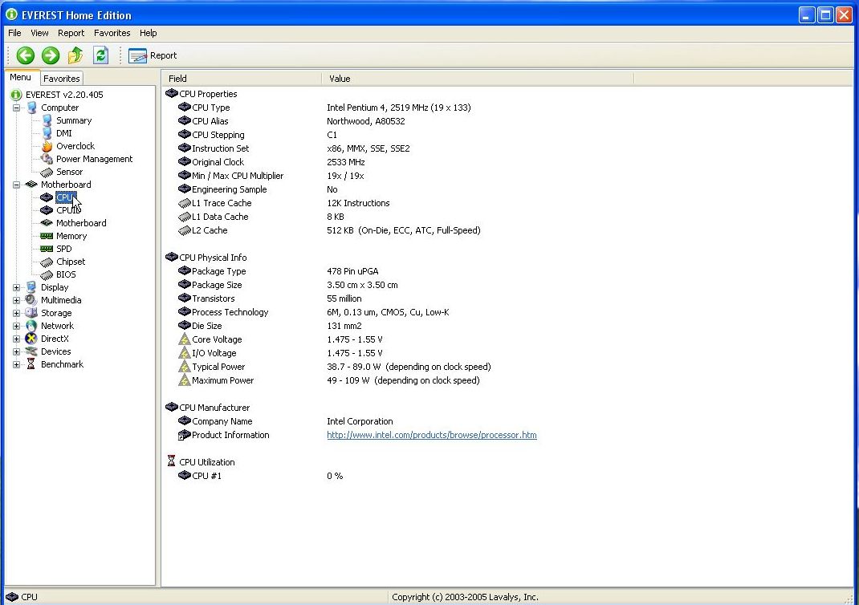The image size is (859, 605).
Task: Select the Chipset icon
Action: coord(47,262)
